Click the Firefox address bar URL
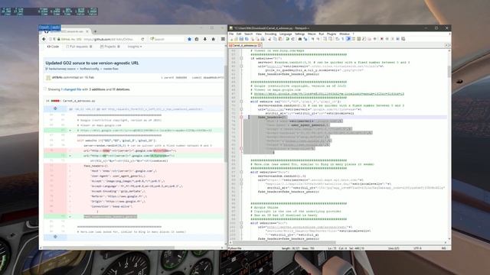The image size is (490, 275). pos(109,39)
